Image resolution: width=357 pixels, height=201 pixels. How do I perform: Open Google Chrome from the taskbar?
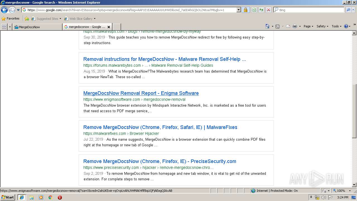(x=50, y=197)
